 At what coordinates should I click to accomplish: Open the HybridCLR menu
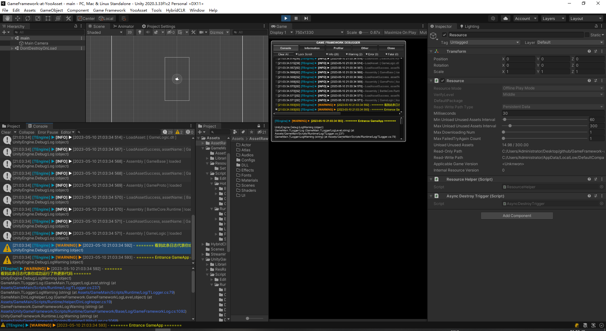175,10
